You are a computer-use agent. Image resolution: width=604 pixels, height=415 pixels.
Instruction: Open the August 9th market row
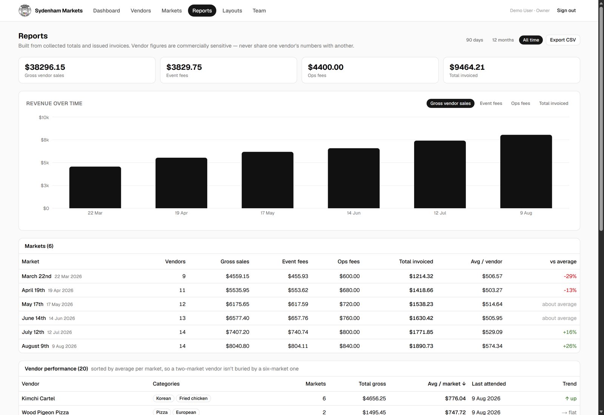(x=299, y=346)
